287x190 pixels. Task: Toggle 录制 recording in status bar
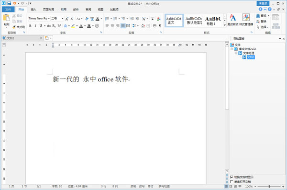coord(133,186)
